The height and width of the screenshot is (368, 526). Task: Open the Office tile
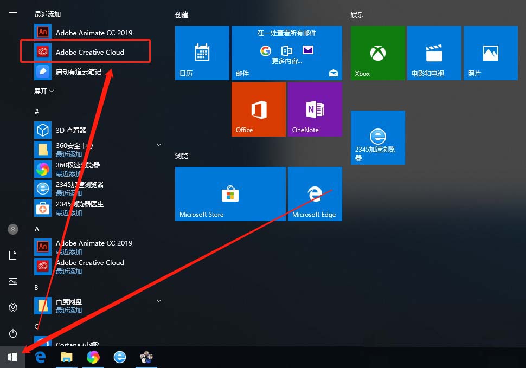(259, 109)
